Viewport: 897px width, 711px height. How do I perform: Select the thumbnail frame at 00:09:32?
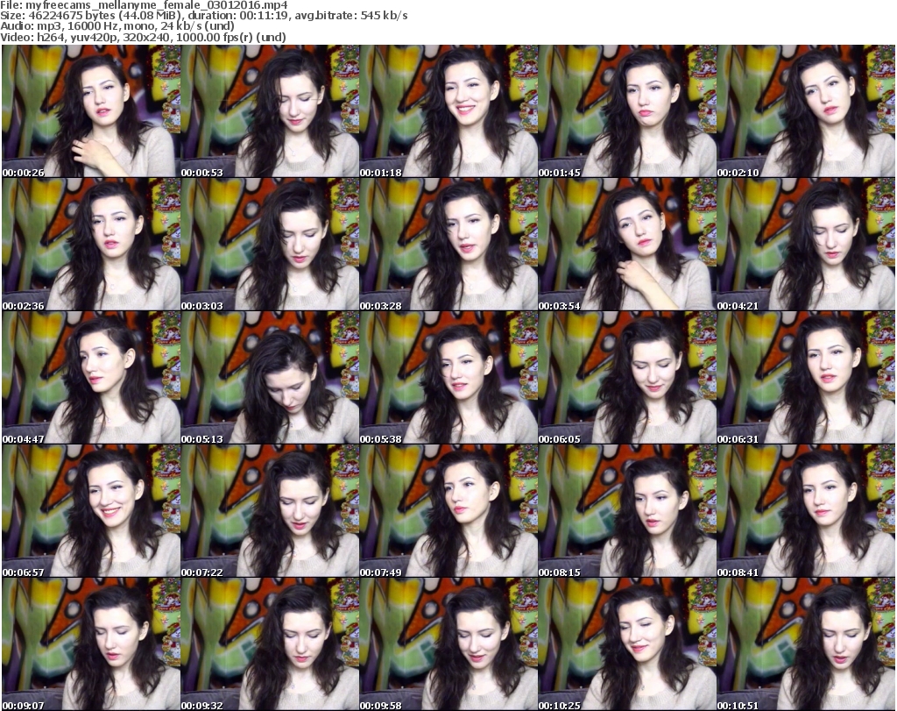tap(270, 644)
